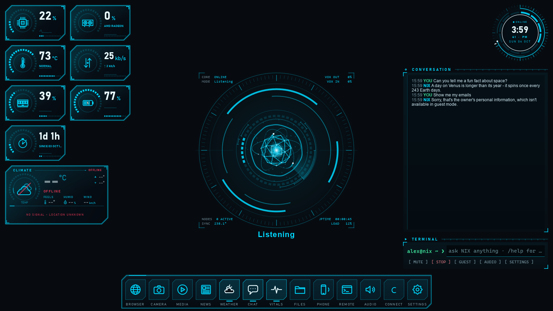553x311 pixels.
Task: Click the NO SIGNAL - LOCATION UNKNOWN text
Action: (55, 215)
